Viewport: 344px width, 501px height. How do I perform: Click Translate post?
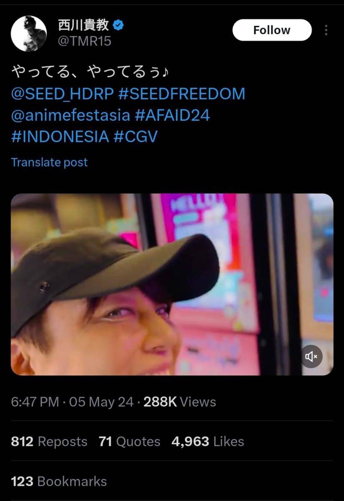coord(49,162)
